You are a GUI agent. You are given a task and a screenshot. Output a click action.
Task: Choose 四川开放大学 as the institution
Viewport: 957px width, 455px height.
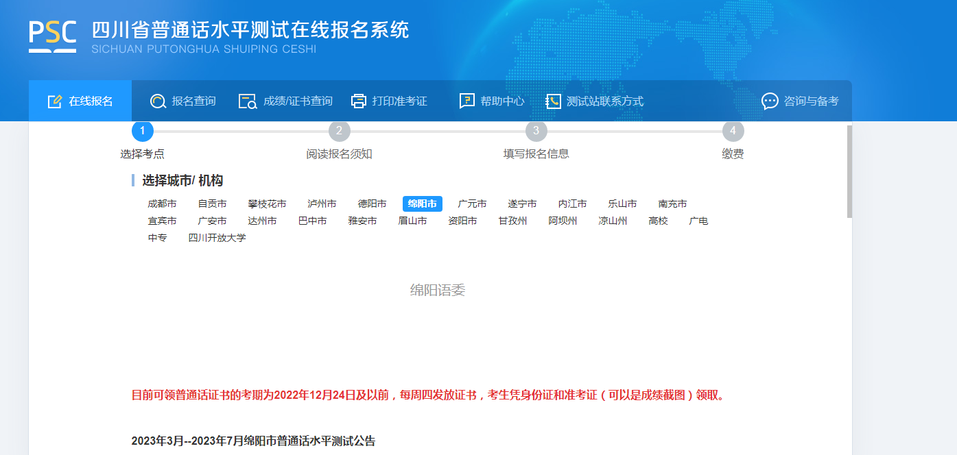[217, 238]
